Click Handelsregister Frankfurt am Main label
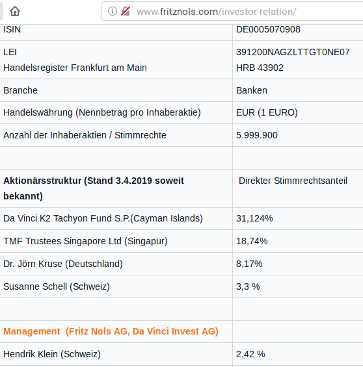Image resolution: width=363 pixels, height=367 pixels. coord(75,68)
